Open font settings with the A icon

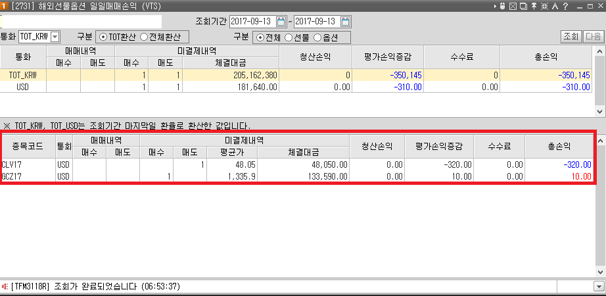pyautogui.click(x=555, y=6)
